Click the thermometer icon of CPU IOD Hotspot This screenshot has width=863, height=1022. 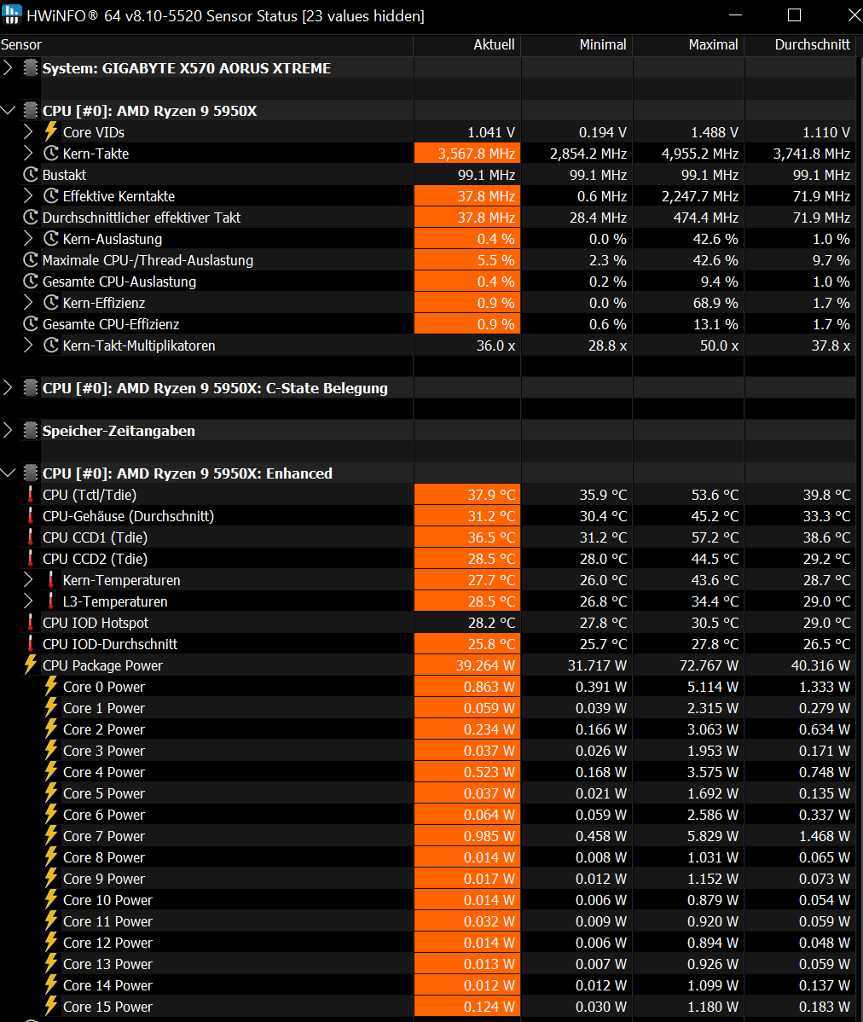(x=30, y=623)
